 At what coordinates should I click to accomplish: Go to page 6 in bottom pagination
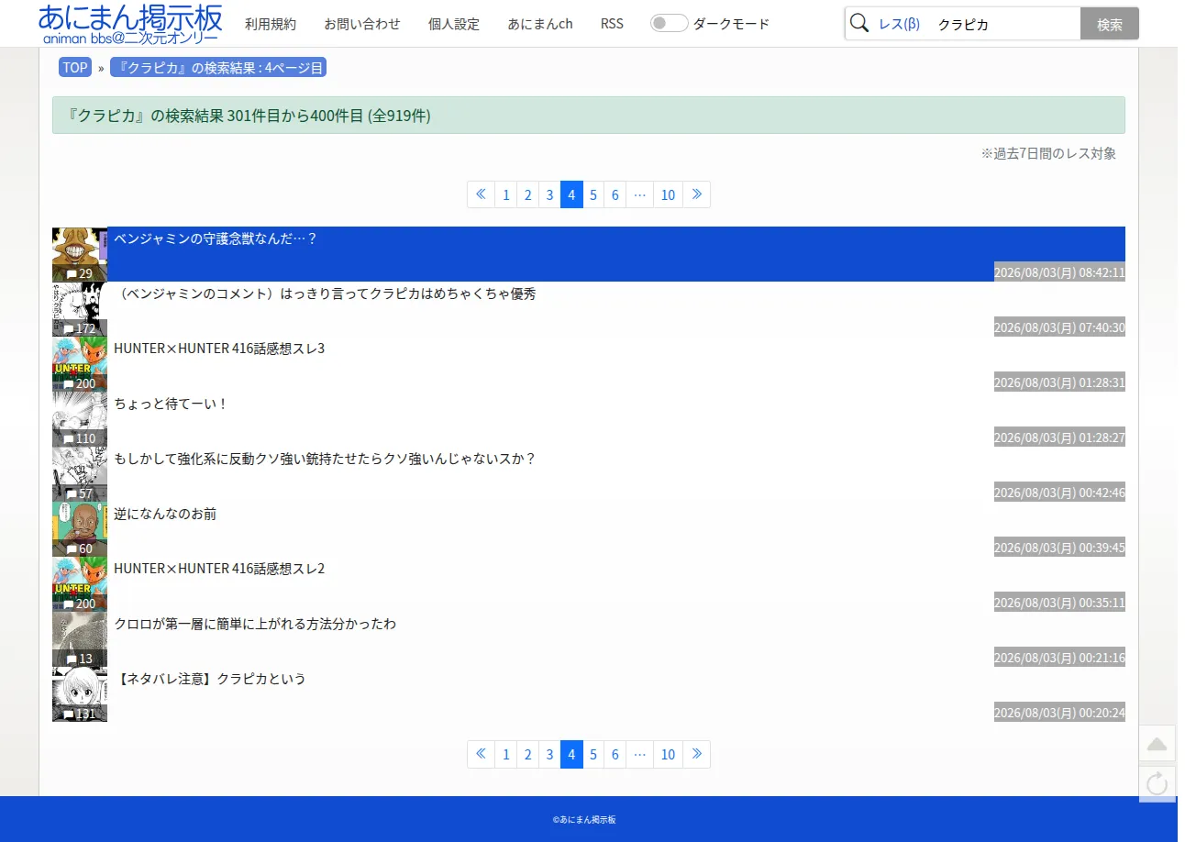pos(615,754)
